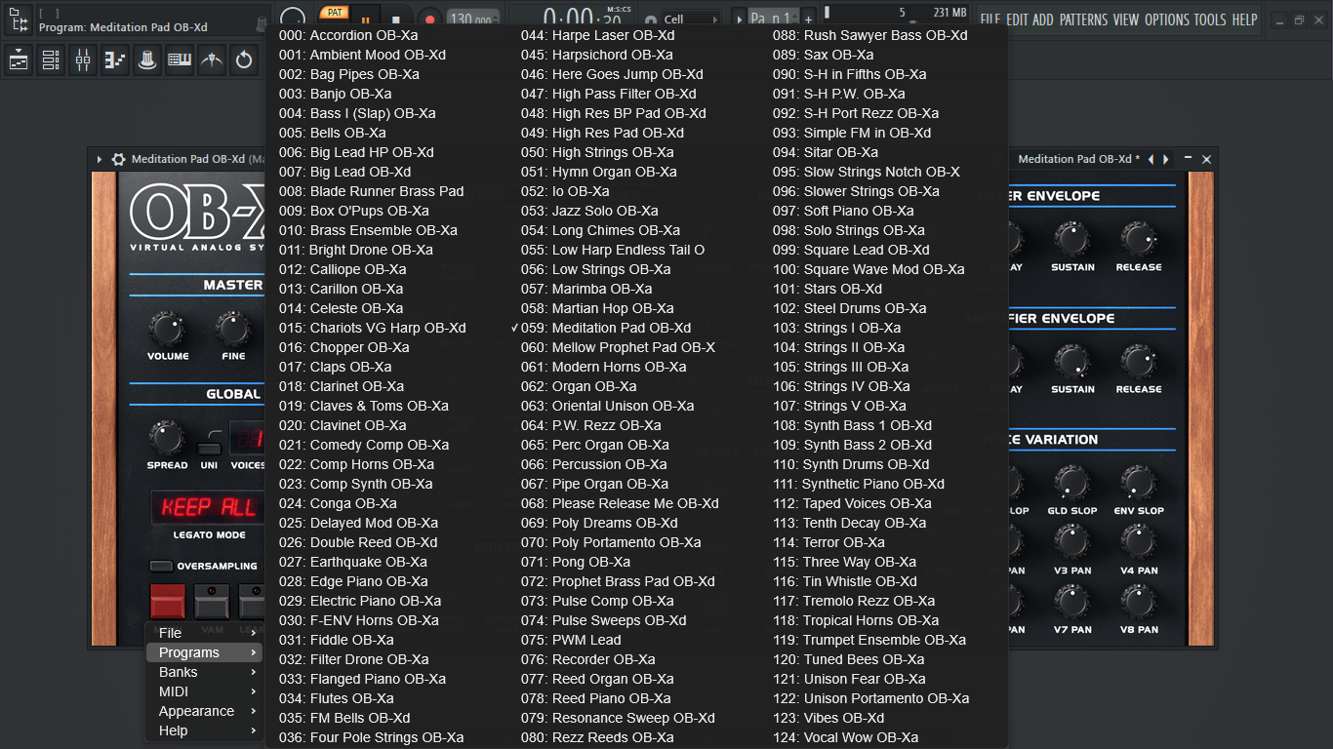
Task: Toggle the OVERSAMPLING switch
Action: [x=160, y=566]
